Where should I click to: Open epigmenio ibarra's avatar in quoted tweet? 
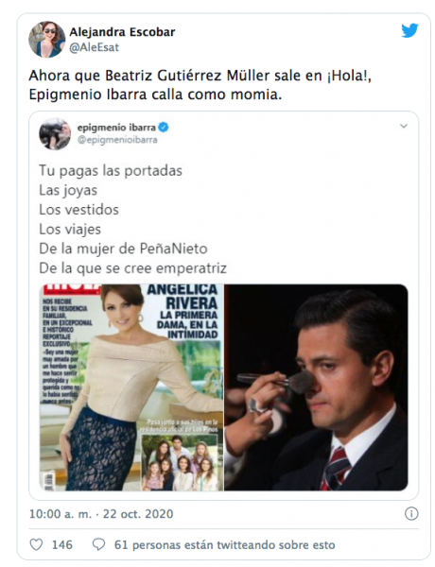tap(55, 133)
